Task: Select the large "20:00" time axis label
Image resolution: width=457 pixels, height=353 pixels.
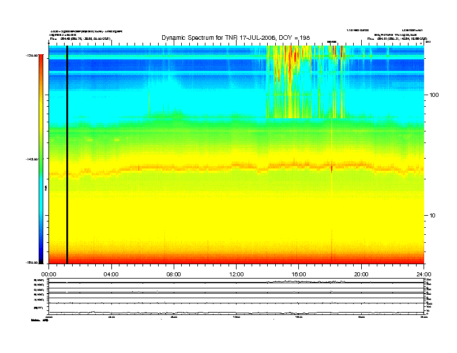Action: coord(361,275)
